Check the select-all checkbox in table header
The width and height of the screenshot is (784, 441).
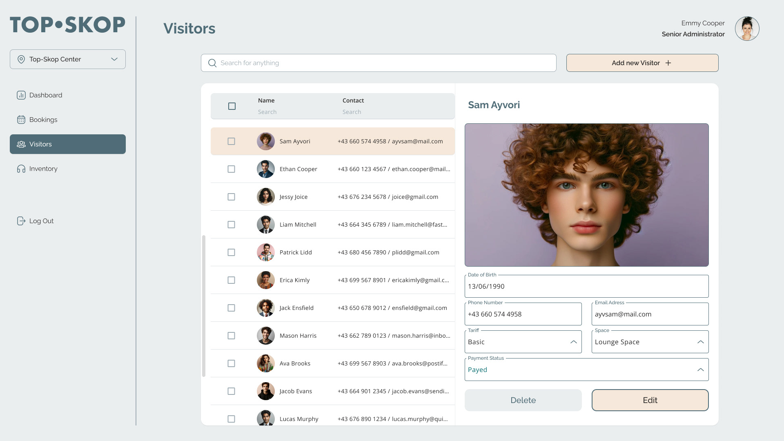(232, 106)
